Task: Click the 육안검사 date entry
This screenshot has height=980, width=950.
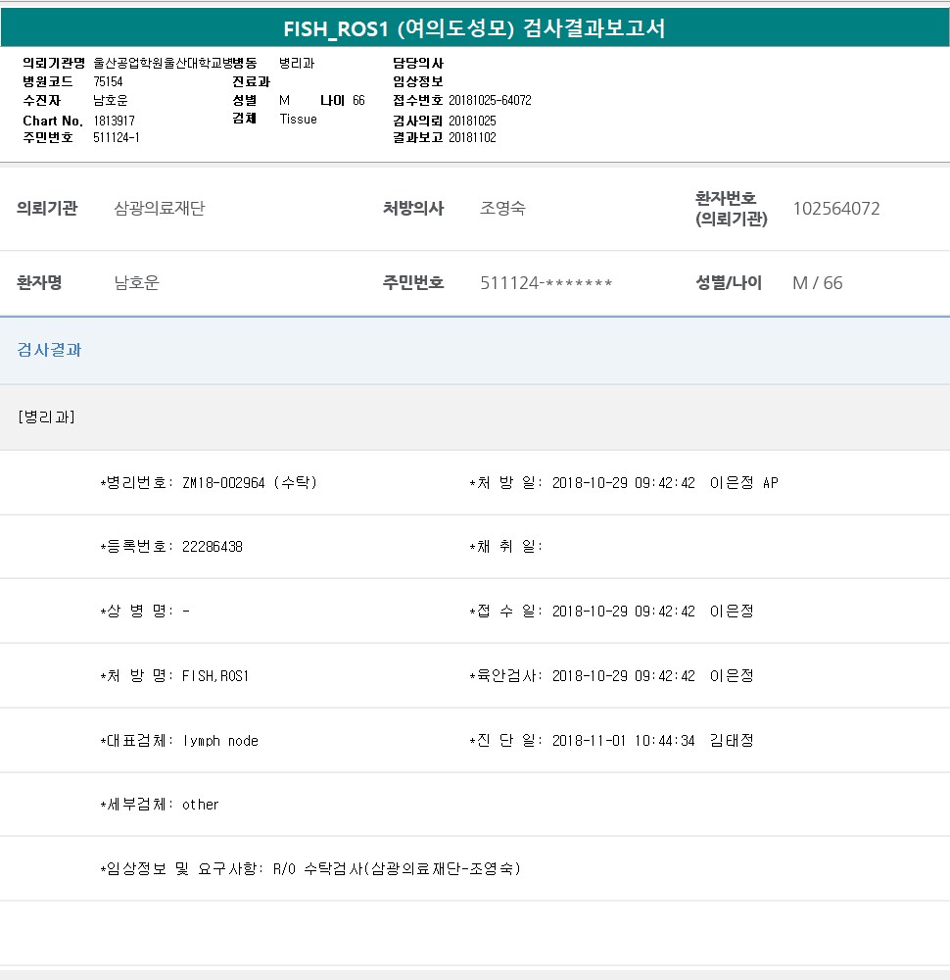Action: click(x=623, y=676)
